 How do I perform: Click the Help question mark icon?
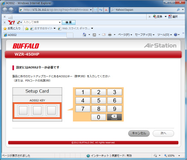[176, 35]
